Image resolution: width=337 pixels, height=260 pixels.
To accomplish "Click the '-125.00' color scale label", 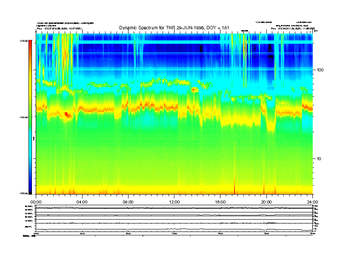I will [x=23, y=40].
